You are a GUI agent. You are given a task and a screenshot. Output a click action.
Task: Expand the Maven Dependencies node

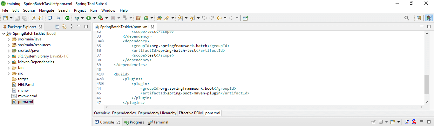pos(9,62)
